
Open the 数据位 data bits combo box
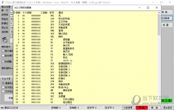[x=12, y=23]
